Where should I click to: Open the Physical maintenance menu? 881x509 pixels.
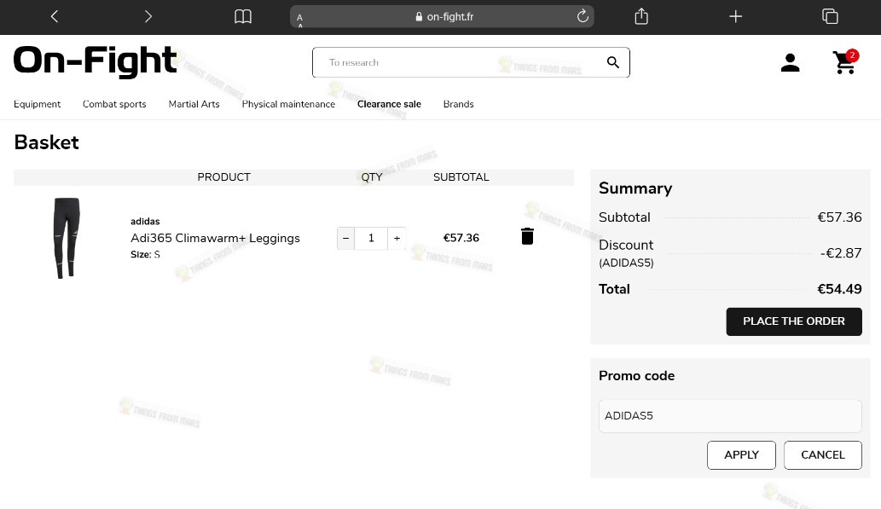click(x=288, y=104)
